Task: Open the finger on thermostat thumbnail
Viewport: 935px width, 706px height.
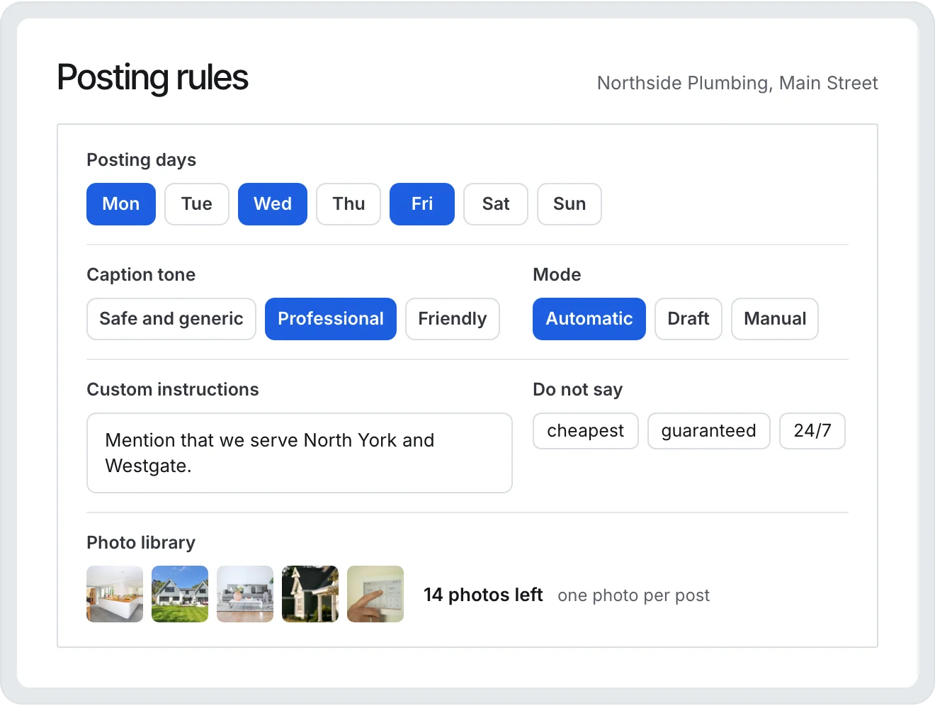Action: pyautogui.click(x=375, y=594)
